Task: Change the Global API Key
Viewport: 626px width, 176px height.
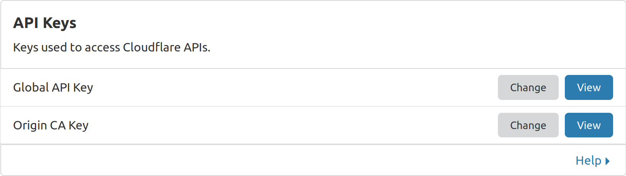Action: point(528,87)
